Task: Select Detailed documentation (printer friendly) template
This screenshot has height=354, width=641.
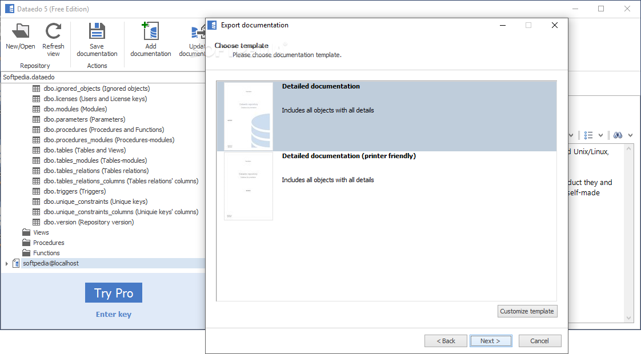Action: 387,186
